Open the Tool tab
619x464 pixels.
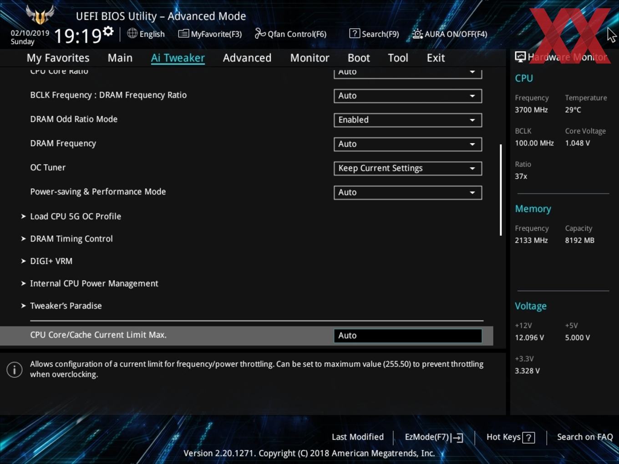point(398,58)
